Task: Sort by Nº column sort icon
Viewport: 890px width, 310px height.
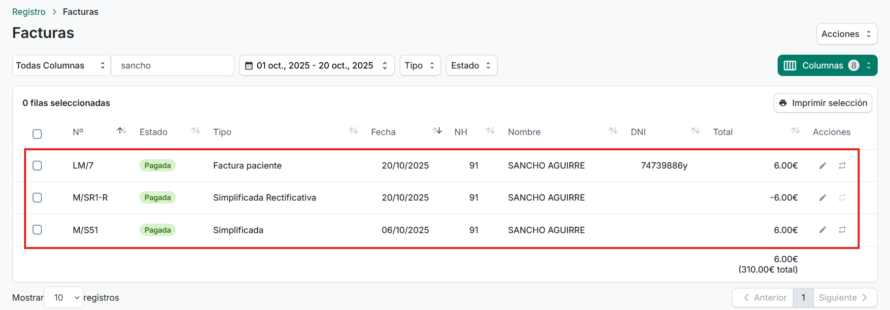Action: (122, 131)
